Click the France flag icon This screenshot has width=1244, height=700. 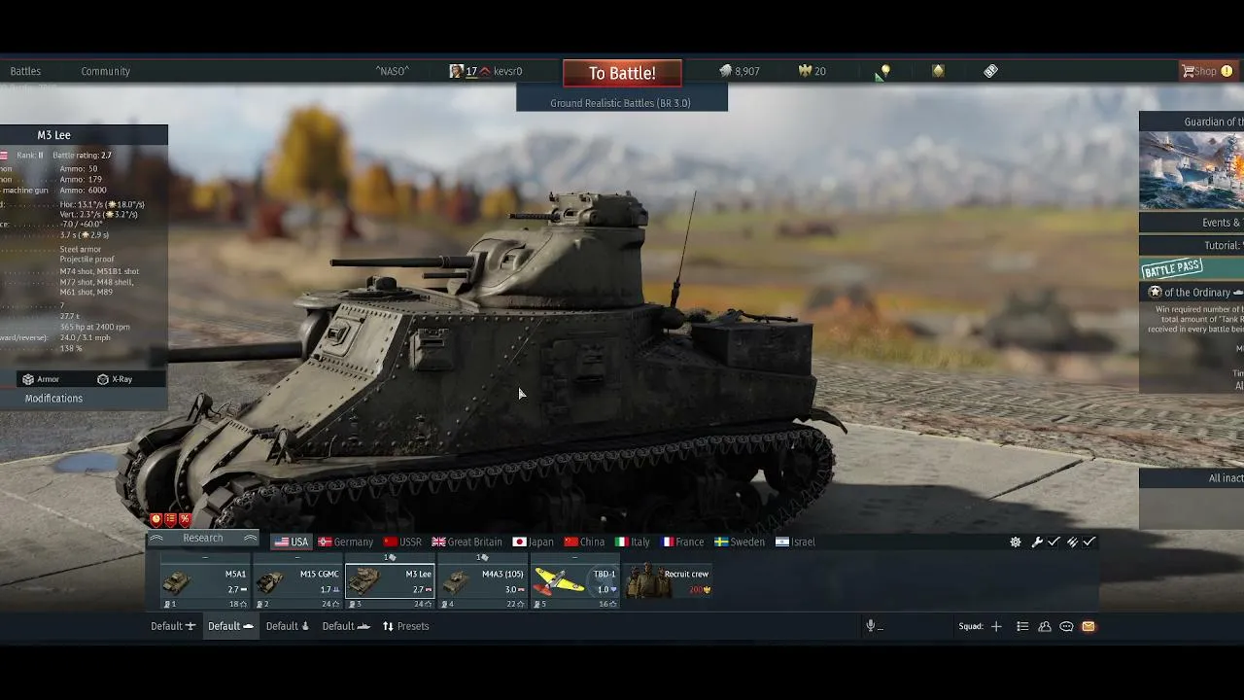pyautogui.click(x=667, y=542)
